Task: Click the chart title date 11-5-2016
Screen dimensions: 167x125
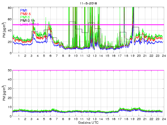Action: click(x=88, y=4)
